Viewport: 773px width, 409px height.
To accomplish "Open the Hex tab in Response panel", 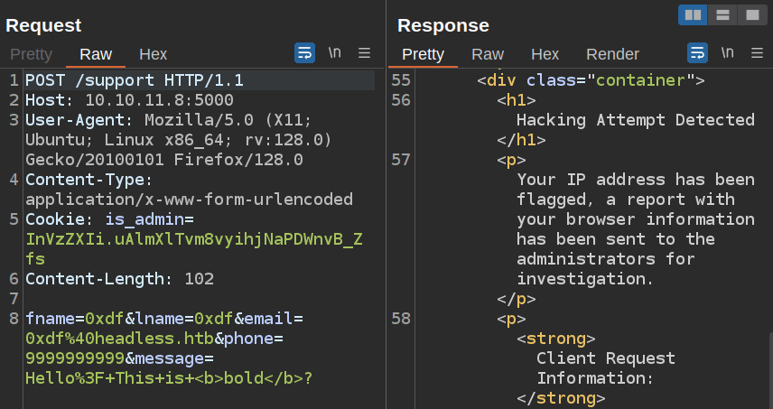I will [x=545, y=54].
